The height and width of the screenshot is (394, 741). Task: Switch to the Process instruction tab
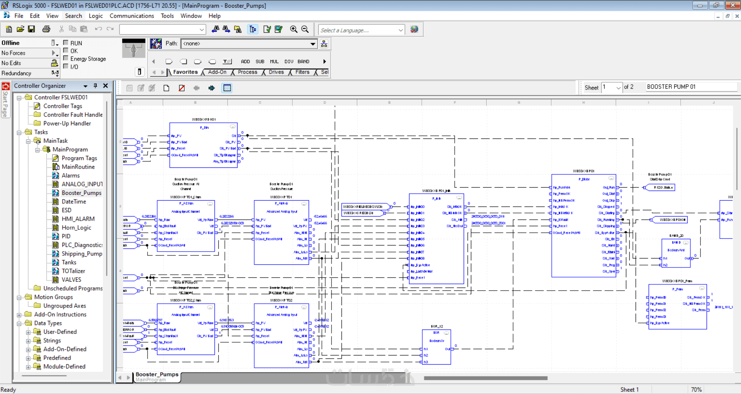247,72
